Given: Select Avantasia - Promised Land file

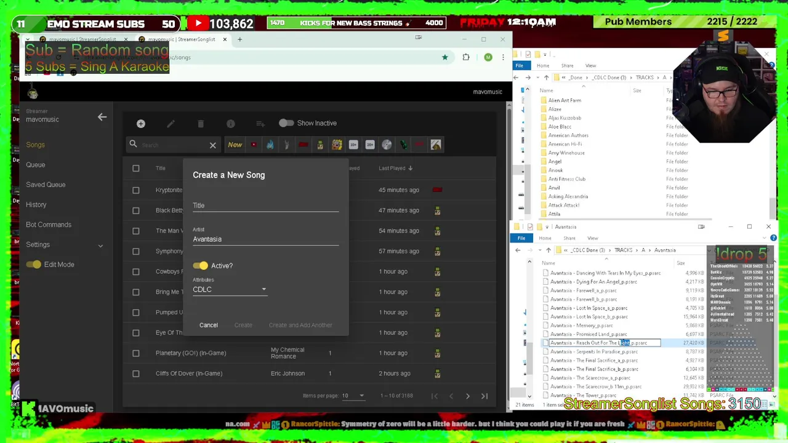Looking at the screenshot, I should (589, 334).
